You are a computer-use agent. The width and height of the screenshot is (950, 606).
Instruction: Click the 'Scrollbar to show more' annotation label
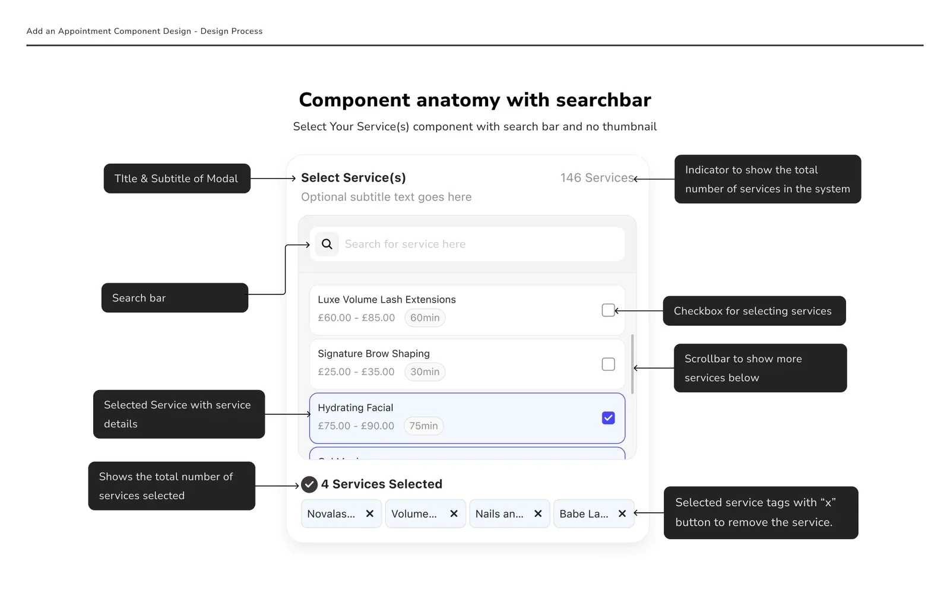(760, 368)
